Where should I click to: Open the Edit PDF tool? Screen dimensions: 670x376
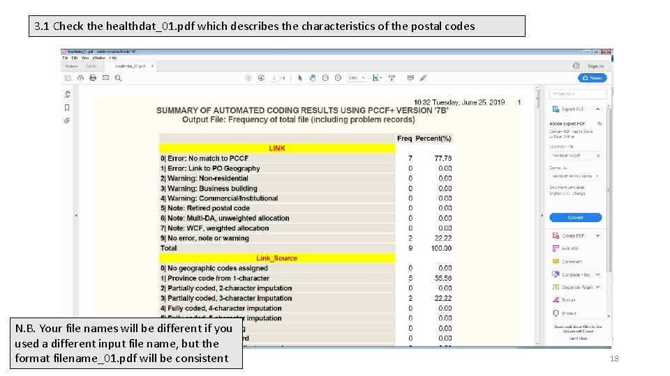coord(565,248)
